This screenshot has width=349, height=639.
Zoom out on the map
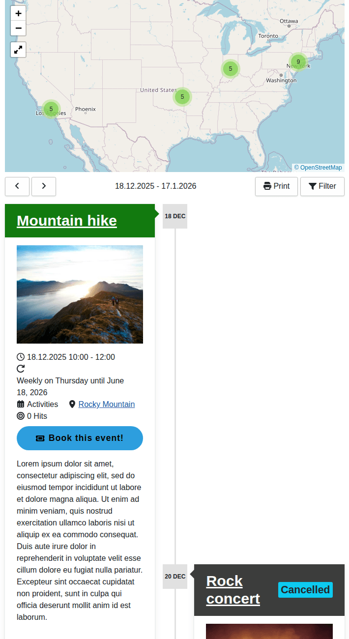pos(18,28)
